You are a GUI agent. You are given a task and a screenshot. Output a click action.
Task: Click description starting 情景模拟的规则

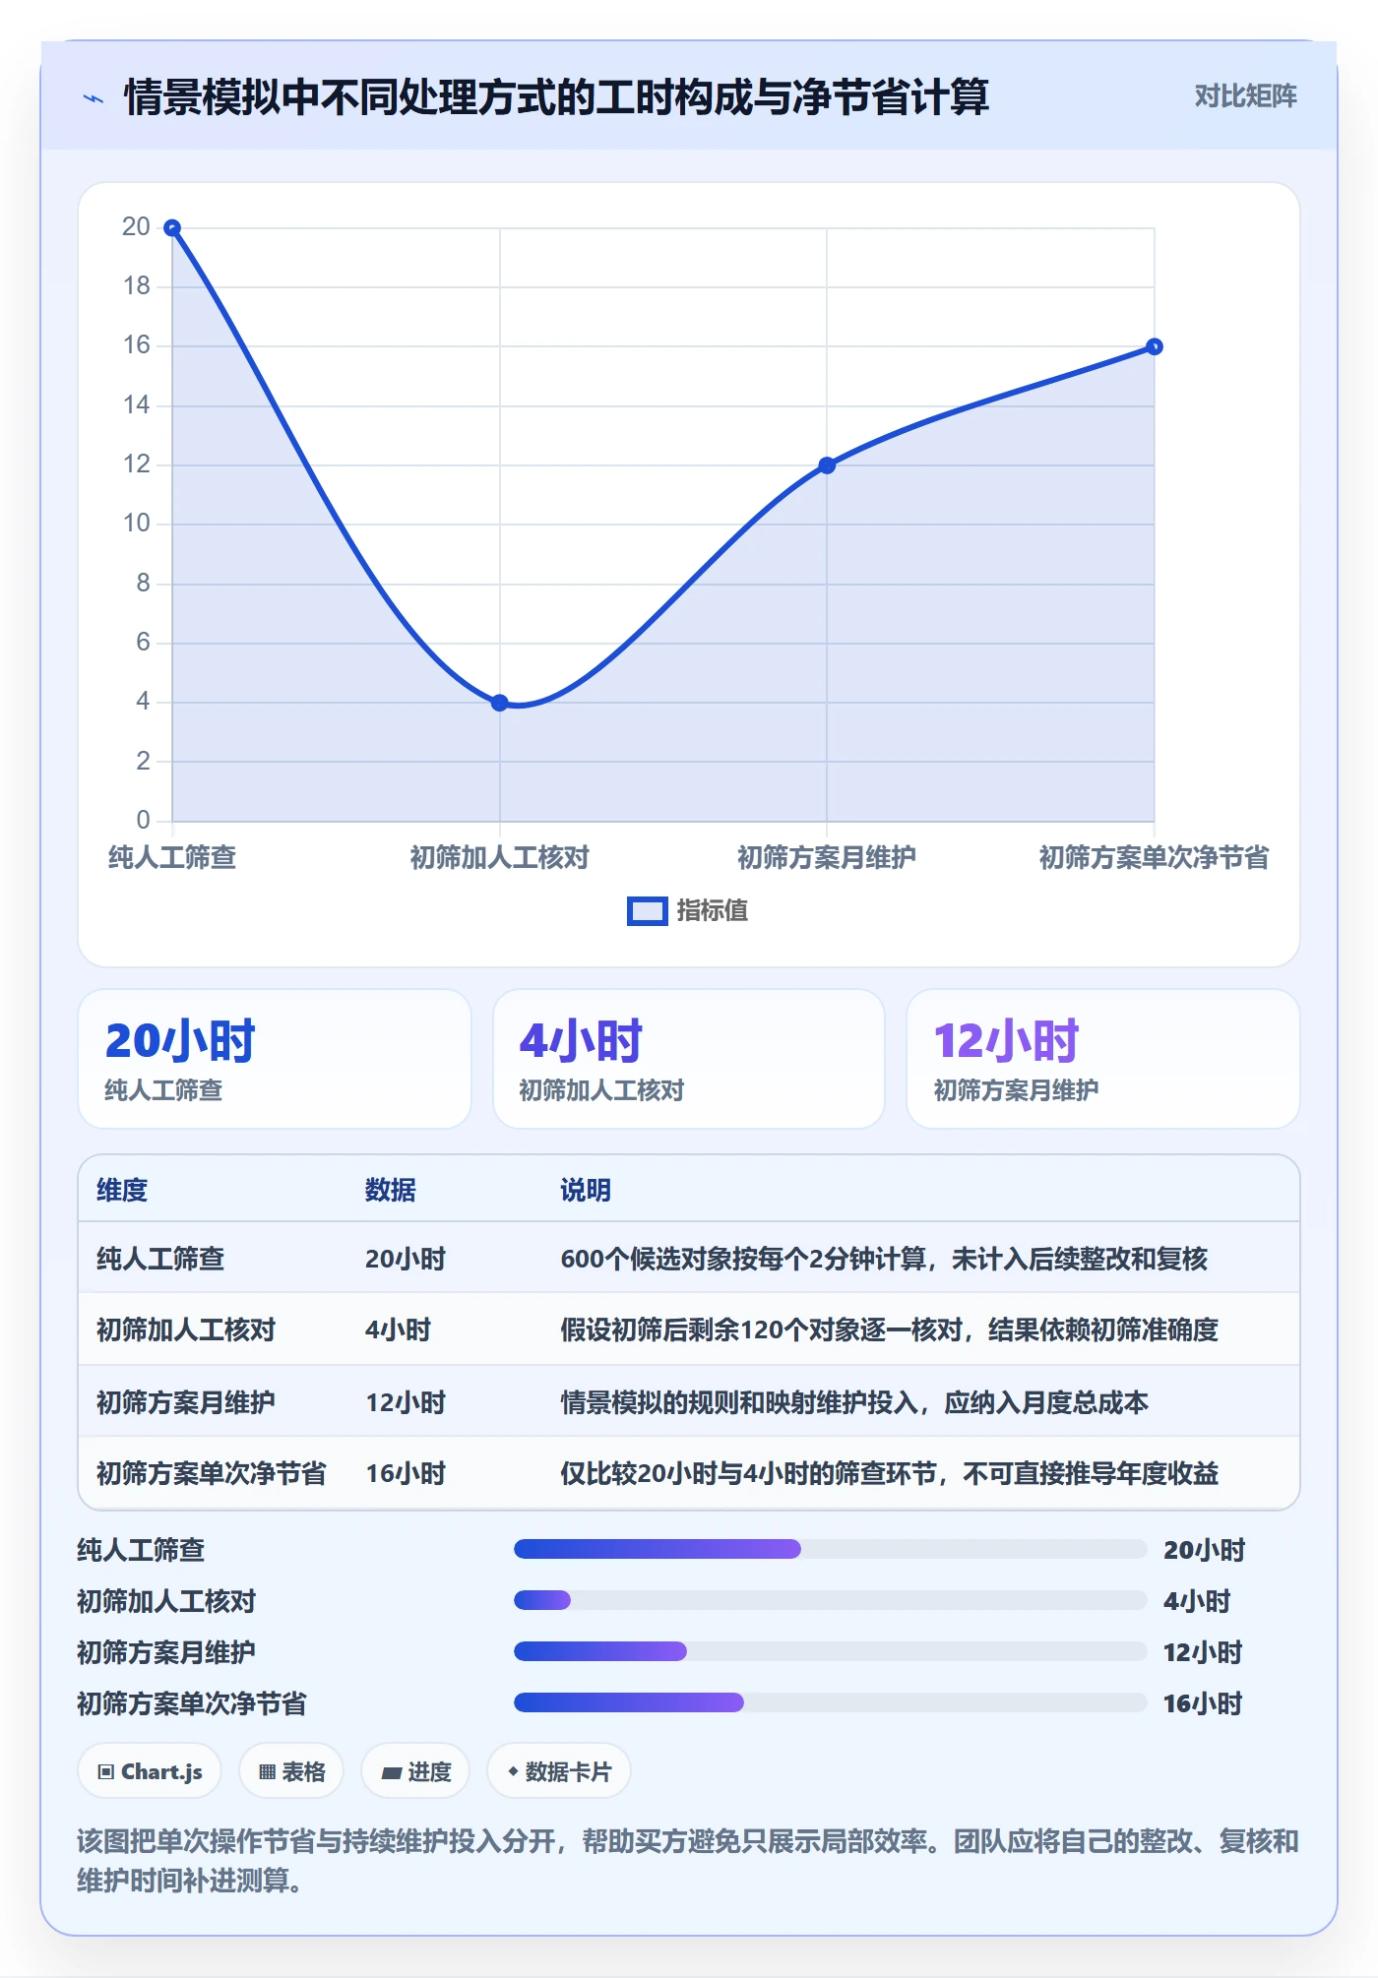(x=854, y=1402)
